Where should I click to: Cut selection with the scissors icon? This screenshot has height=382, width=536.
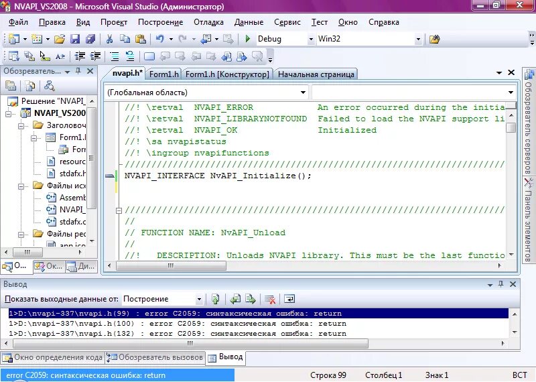[109, 39]
